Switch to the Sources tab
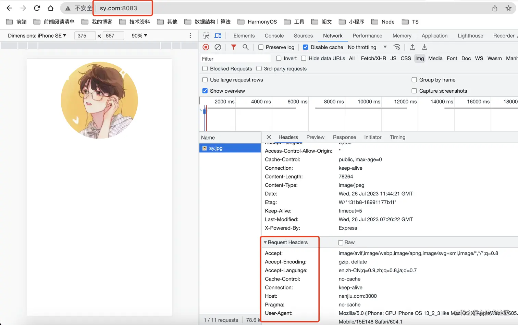This screenshot has height=325, width=518. (303, 36)
